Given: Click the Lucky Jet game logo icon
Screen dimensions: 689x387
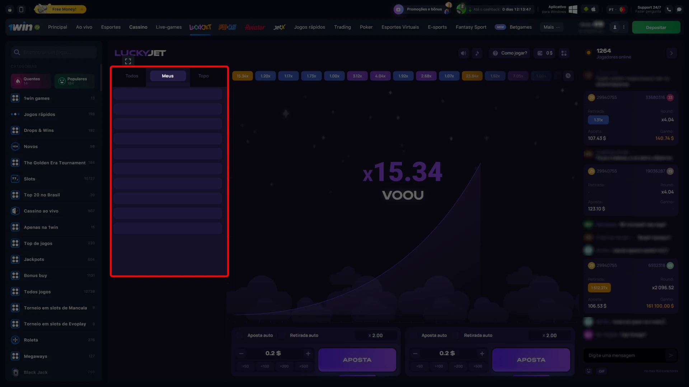Looking at the screenshot, I should pyautogui.click(x=141, y=53).
